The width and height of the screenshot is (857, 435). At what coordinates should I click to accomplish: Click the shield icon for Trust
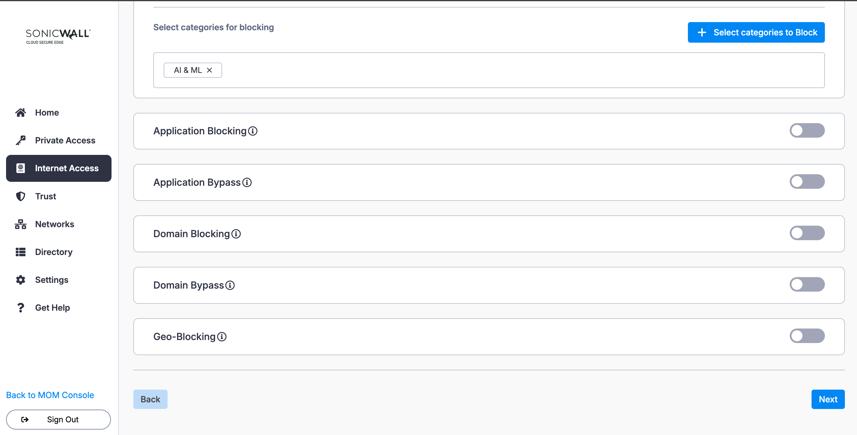point(21,196)
